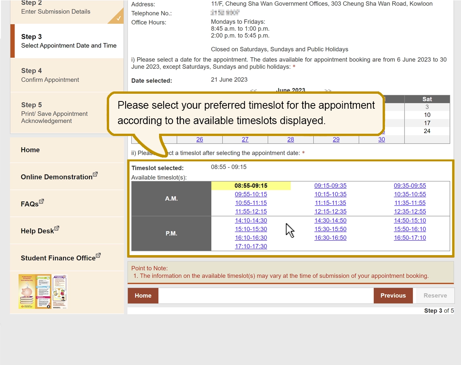Click external-link icon beside Student Finance Office
This screenshot has width=461, height=365.
98,255
